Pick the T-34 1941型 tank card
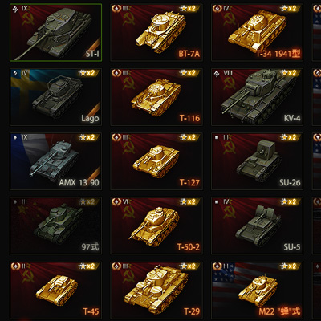This screenshot has height=321, width=321. tap(257, 33)
